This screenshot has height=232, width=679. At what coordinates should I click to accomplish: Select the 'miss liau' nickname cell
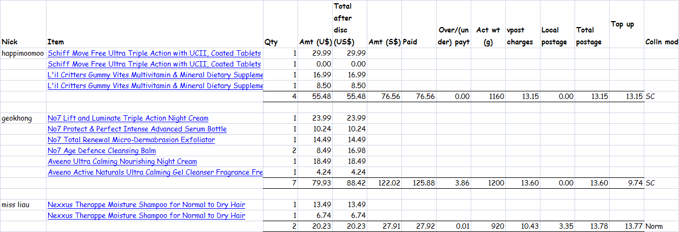click(23, 205)
